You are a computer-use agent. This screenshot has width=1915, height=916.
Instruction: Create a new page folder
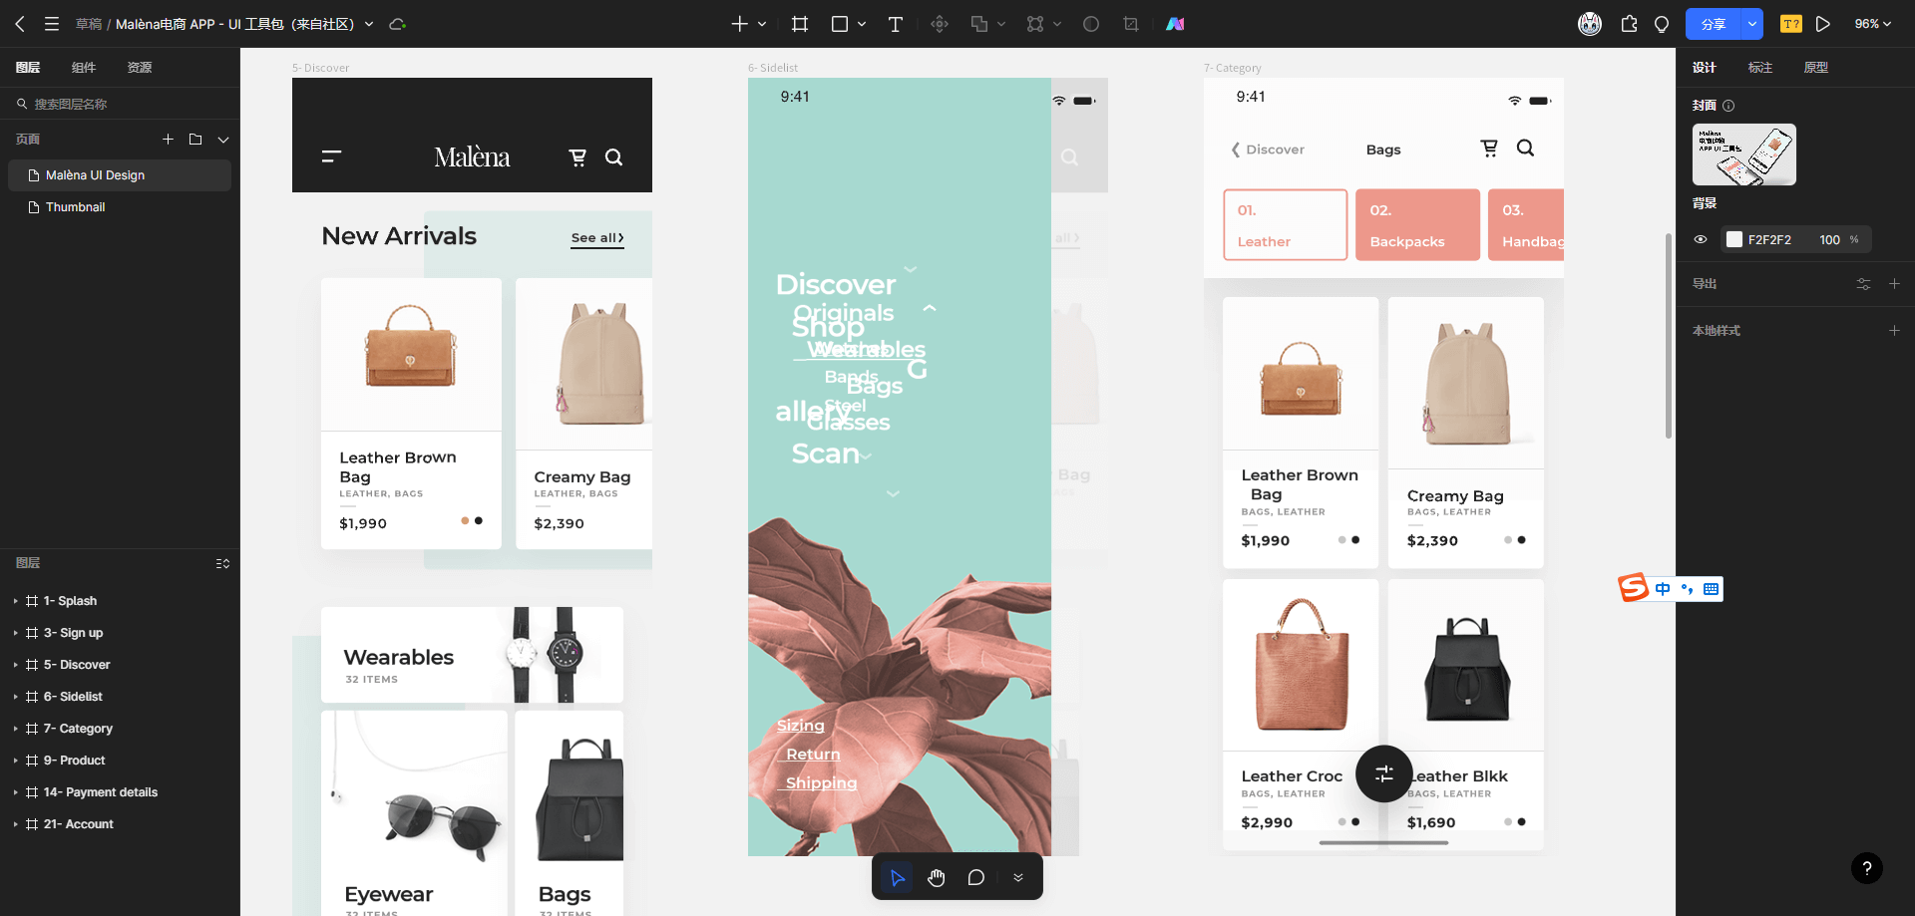point(195,140)
